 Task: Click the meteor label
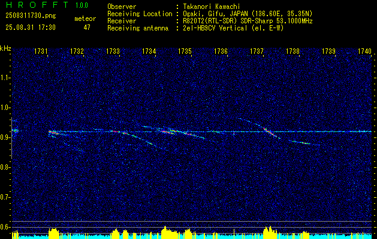pos(85,19)
